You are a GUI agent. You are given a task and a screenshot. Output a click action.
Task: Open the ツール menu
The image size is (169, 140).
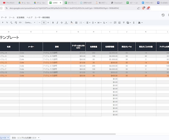pyautogui.click(x=12, y=17)
